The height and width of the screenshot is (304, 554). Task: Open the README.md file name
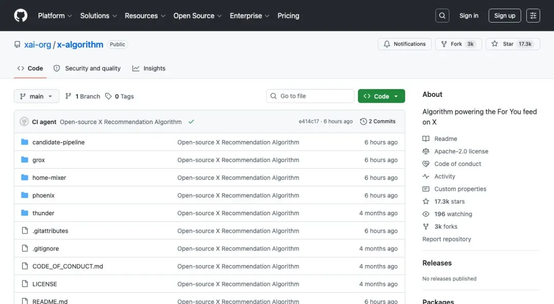[x=50, y=301]
